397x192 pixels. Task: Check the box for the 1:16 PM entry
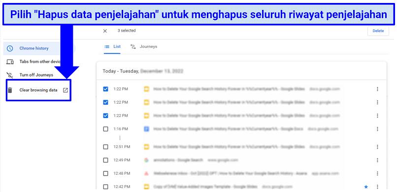point(105,129)
